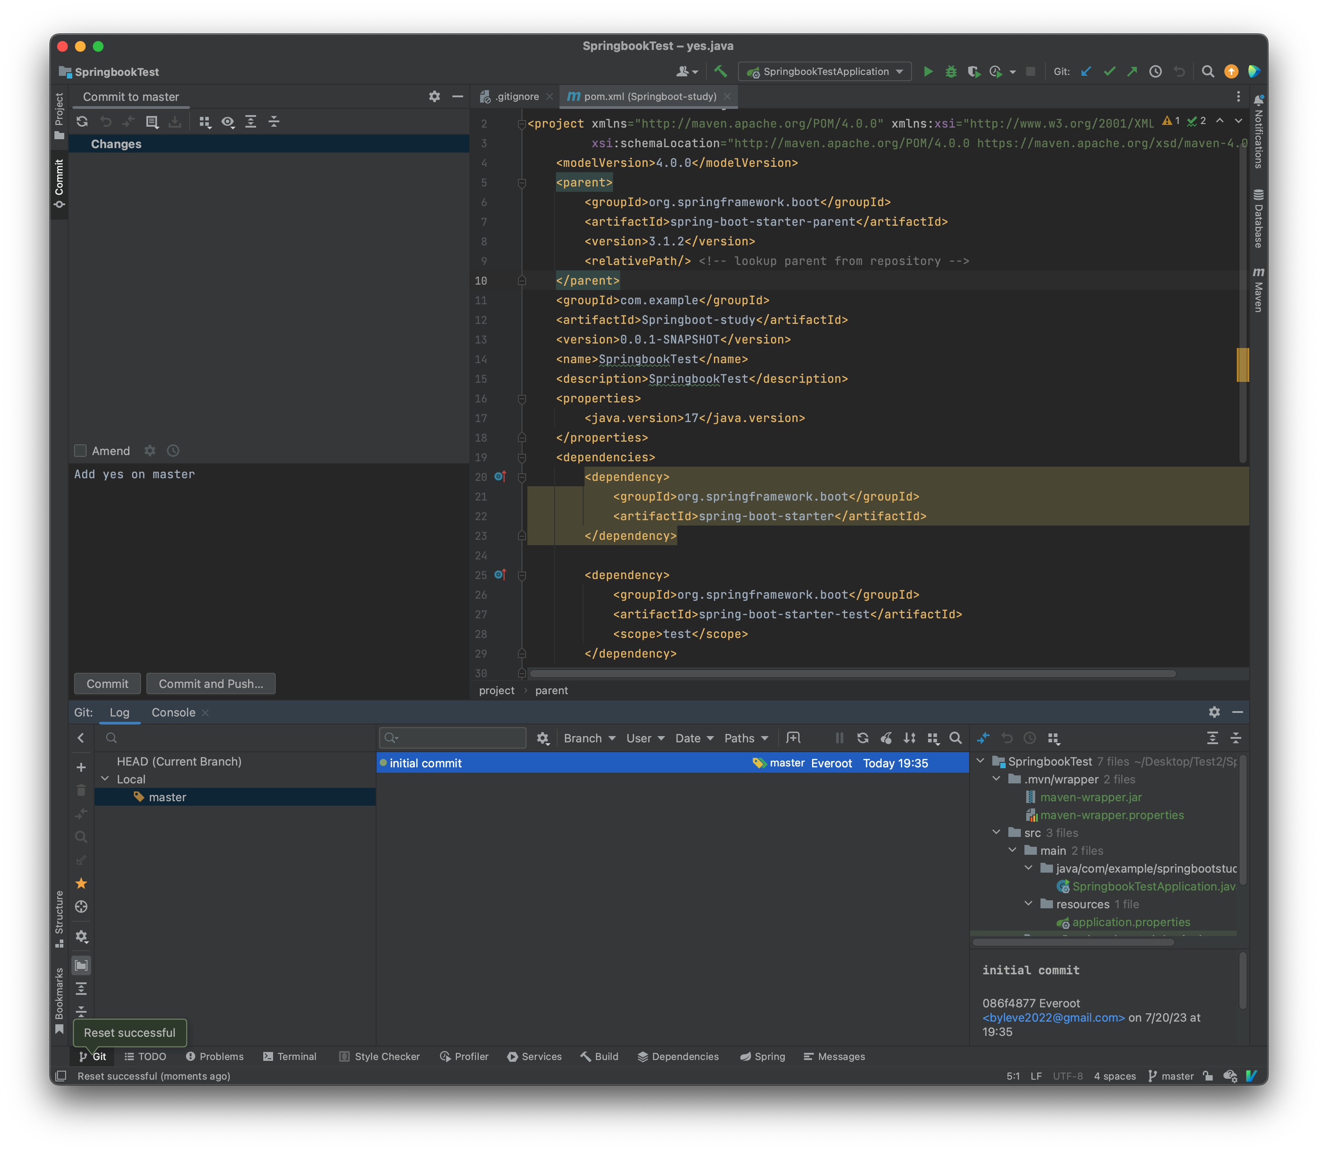Open the Branch filter dropdown
This screenshot has height=1151, width=1318.
(590, 738)
